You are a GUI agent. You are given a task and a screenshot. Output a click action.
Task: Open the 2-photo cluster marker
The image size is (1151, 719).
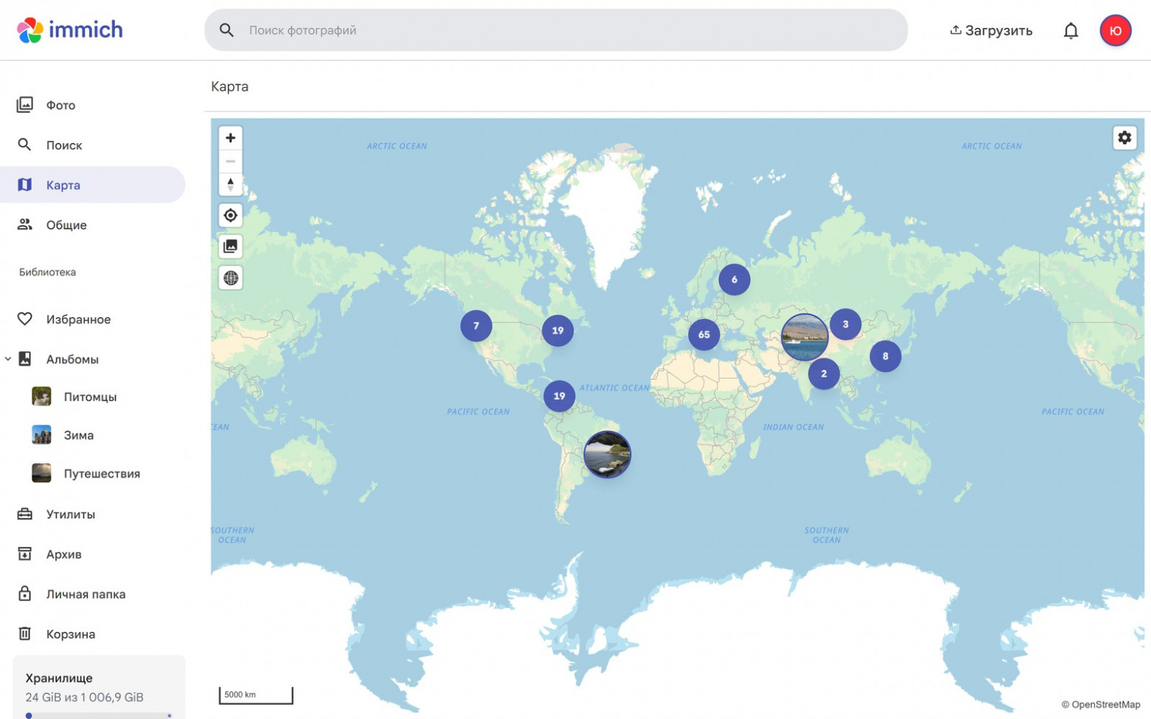click(x=823, y=374)
